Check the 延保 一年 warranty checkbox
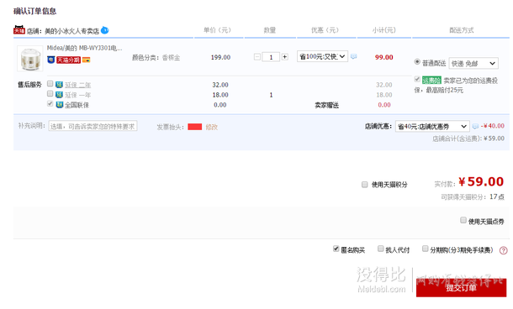Image resolution: width=513 pixels, height=309 pixels. pyautogui.click(x=50, y=94)
